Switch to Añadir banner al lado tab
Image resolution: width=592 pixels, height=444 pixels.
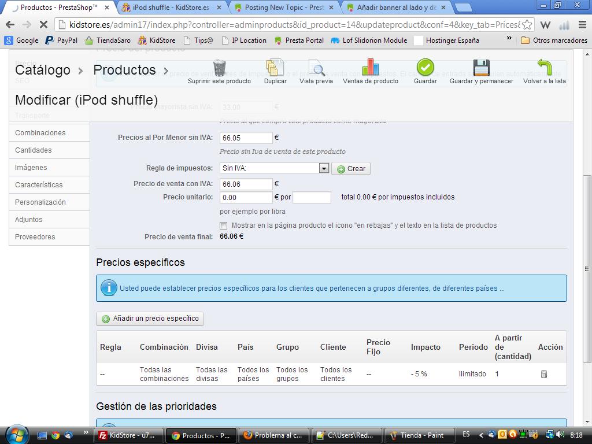(x=397, y=8)
